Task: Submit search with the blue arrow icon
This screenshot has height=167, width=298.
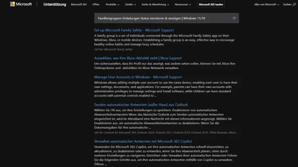Action: [234, 18]
